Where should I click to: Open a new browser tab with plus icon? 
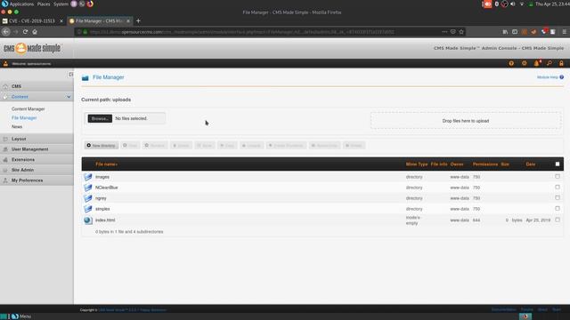point(138,21)
